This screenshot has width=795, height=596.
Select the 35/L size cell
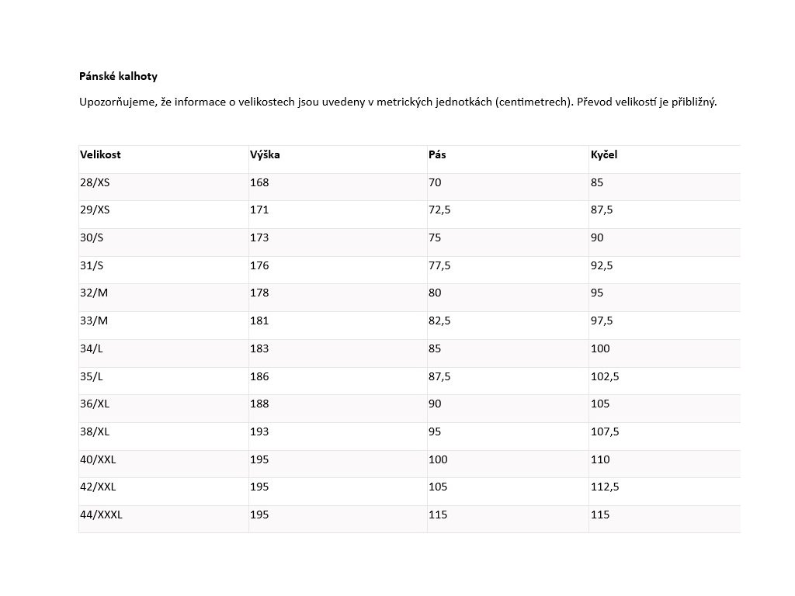pos(91,376)
